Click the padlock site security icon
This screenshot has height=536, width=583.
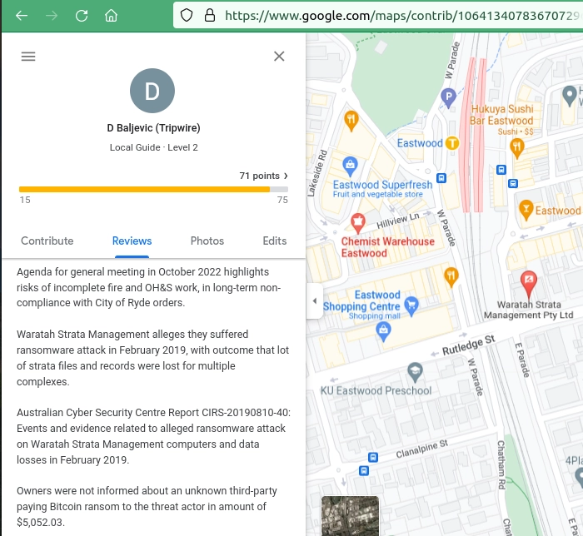(x=210, y=15)
